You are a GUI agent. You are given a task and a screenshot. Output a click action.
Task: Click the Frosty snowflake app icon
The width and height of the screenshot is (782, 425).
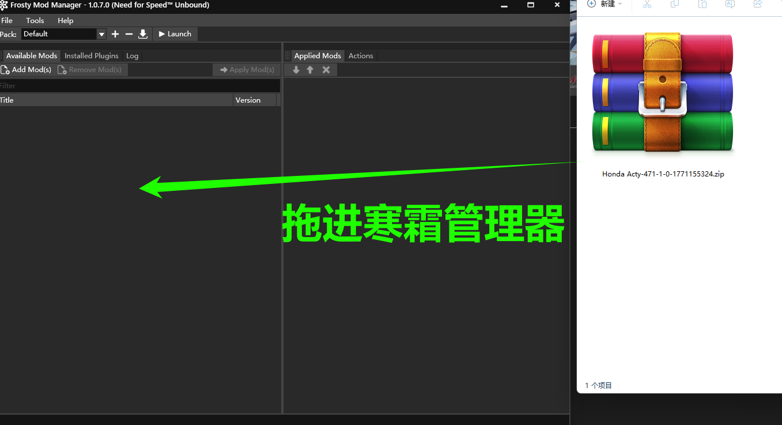click(4, 5)
